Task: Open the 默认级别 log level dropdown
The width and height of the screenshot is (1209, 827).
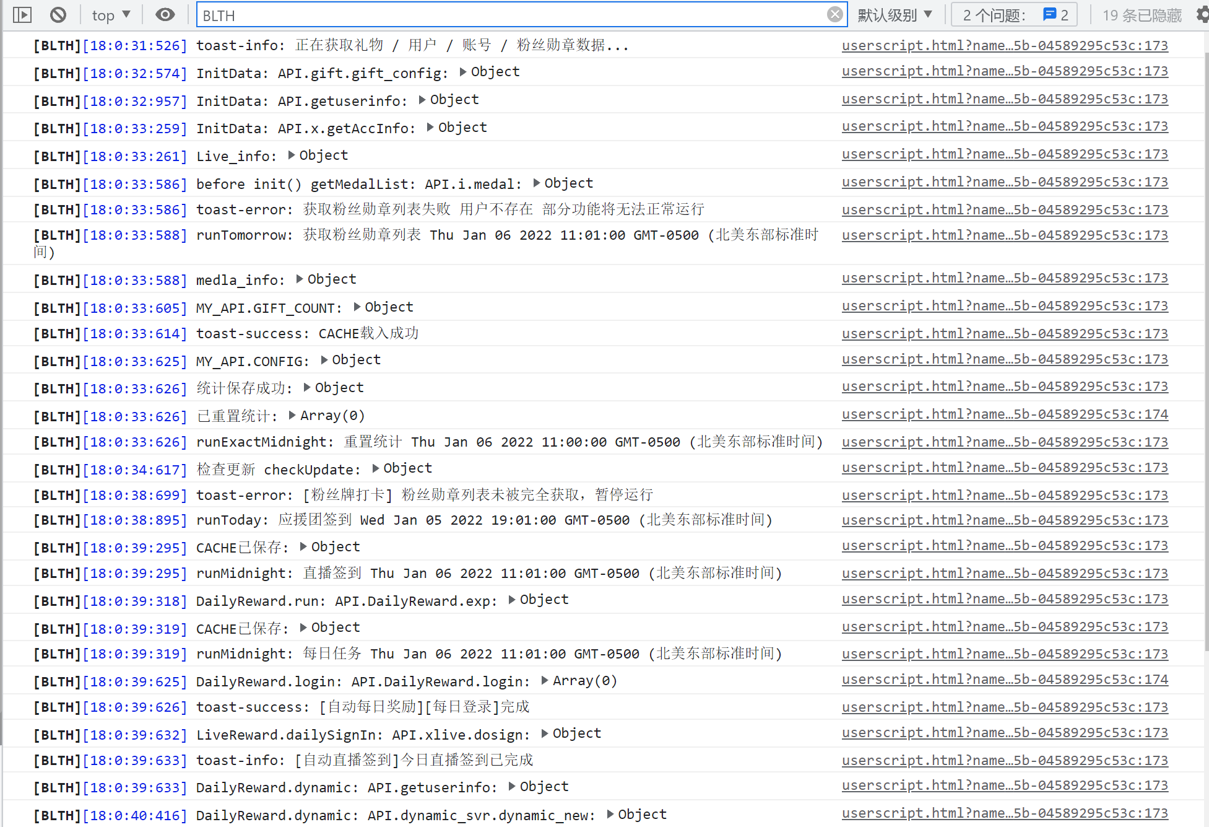Action: click(x=894, y=14)
